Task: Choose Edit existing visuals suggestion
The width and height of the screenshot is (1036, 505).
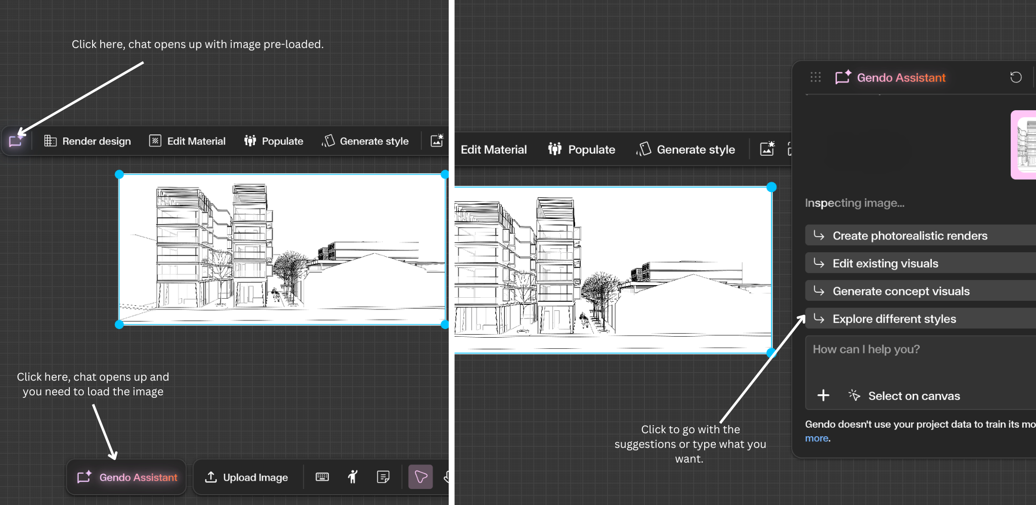Action: point(885,263)
